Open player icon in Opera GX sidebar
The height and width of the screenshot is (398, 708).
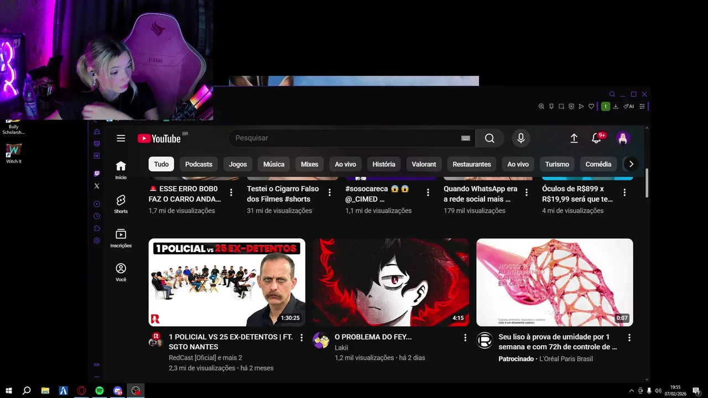pyautogui.click(x=97, y=204)
